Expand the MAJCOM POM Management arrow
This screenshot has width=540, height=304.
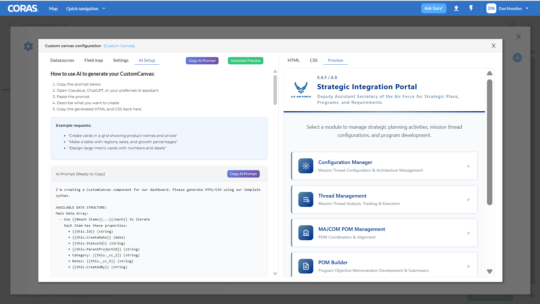pyautogui.click(x=469, y=233)
